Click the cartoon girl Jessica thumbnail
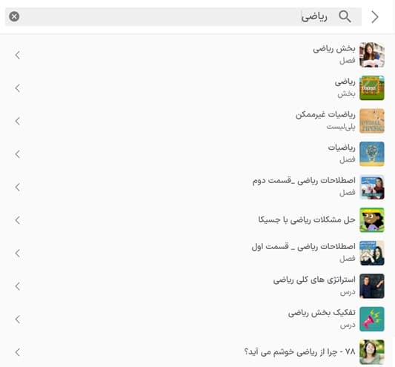 pyautogui.click(x=372, y=220)
